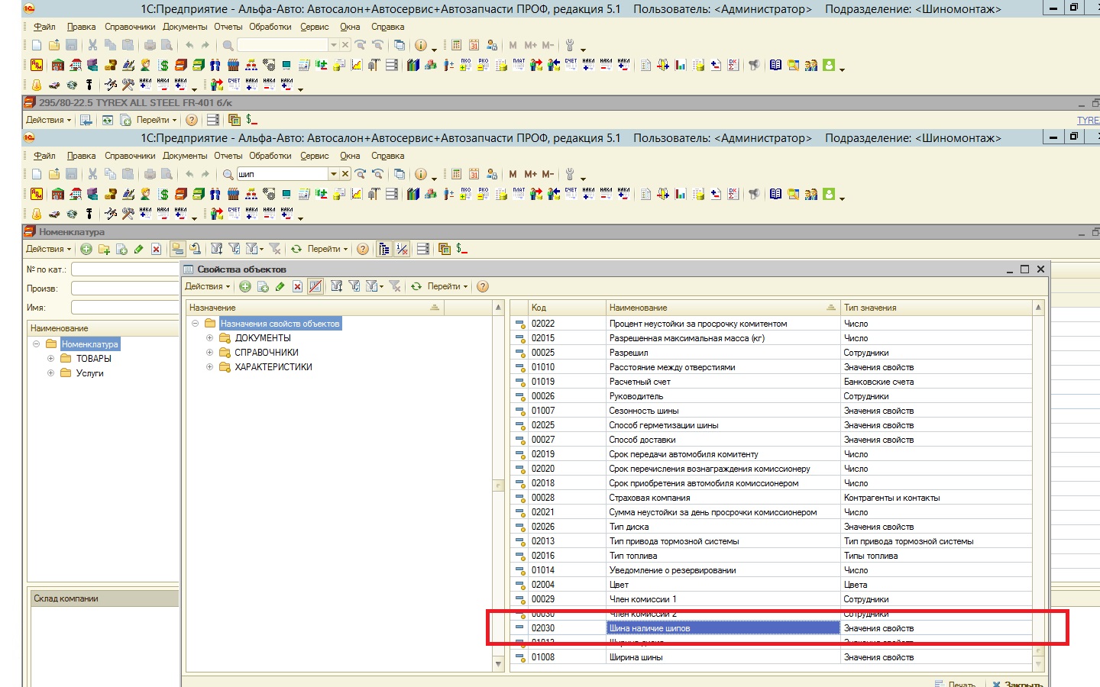The image size is (1100, 687).
Task: Click the 'Банковские счета' value type cell
Action: point(936,382)
